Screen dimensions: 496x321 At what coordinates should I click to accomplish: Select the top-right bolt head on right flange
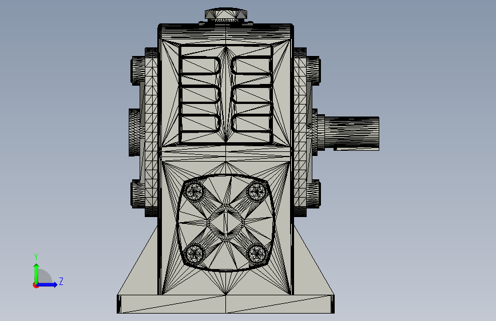(x=314, y=70)
